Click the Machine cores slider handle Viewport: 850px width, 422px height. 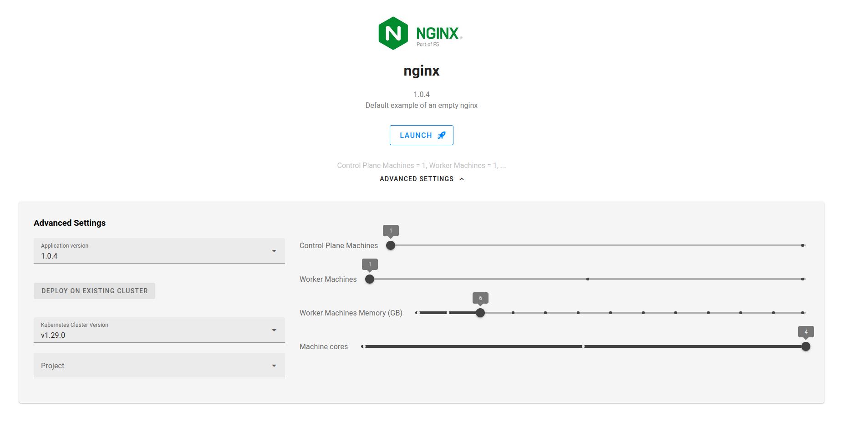pos(806,346)
